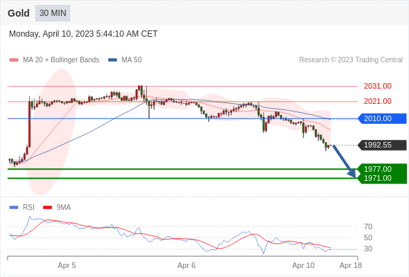This screenshot has height=277, width=409.
Task: Click the green 1971.00 support price tag
Action: [x=383, y=179]
